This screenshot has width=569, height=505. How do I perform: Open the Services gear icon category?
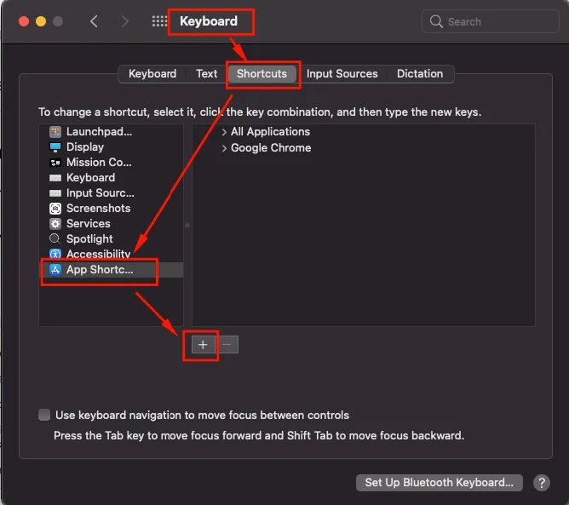coord(55,223)
